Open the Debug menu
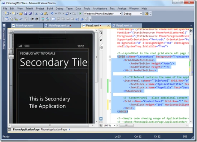Screen dimensions: 197x142 click(59, 9)
